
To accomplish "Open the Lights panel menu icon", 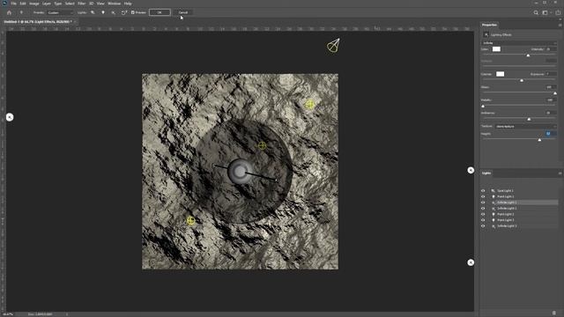I will point(560,173).
